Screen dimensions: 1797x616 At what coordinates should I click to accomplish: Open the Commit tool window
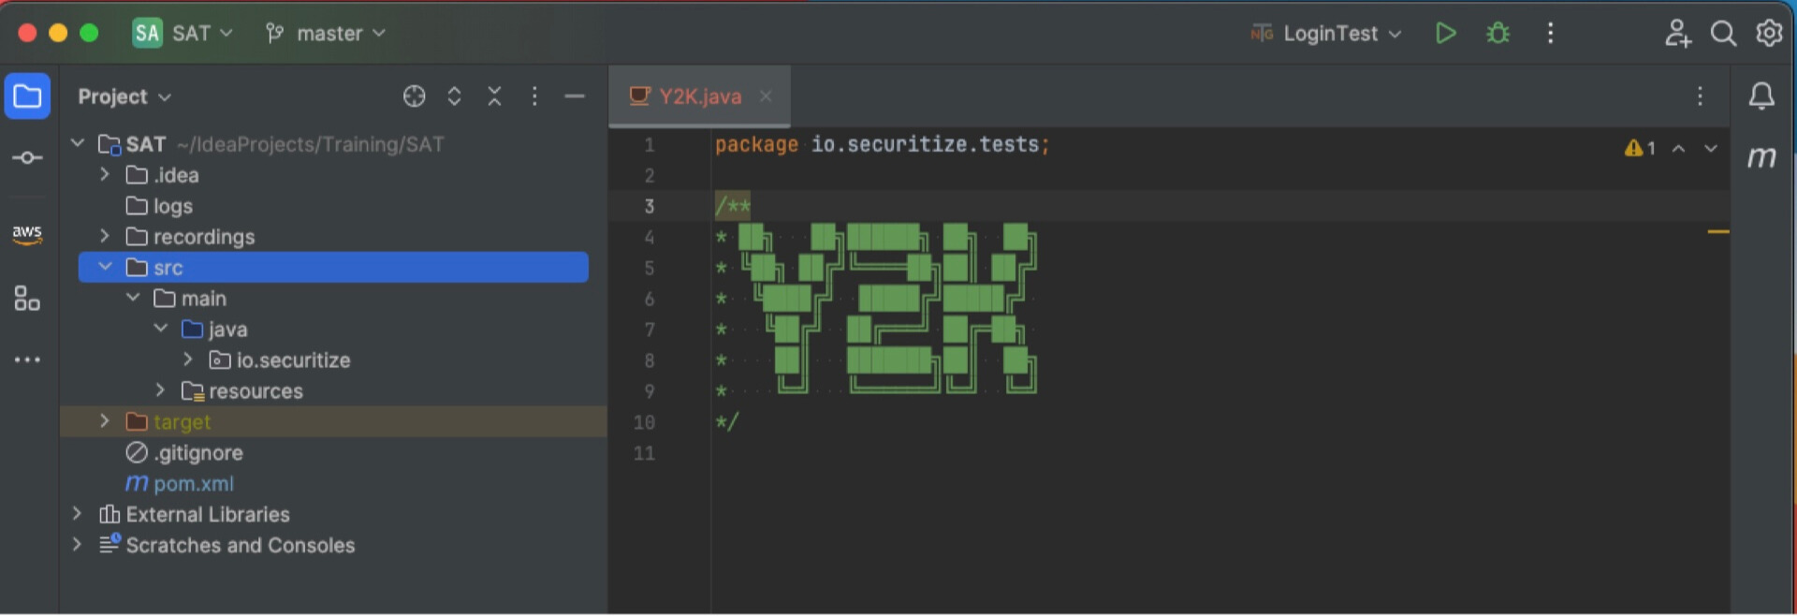pos(27,157)
